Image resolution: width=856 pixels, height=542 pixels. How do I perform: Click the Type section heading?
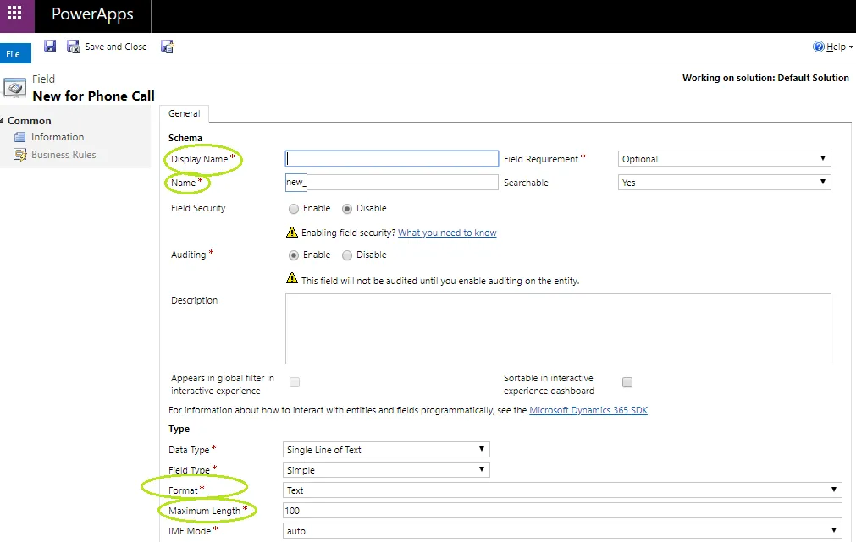click(179, 430)
